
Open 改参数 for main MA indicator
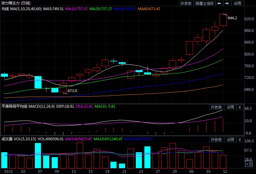(186, 3)
